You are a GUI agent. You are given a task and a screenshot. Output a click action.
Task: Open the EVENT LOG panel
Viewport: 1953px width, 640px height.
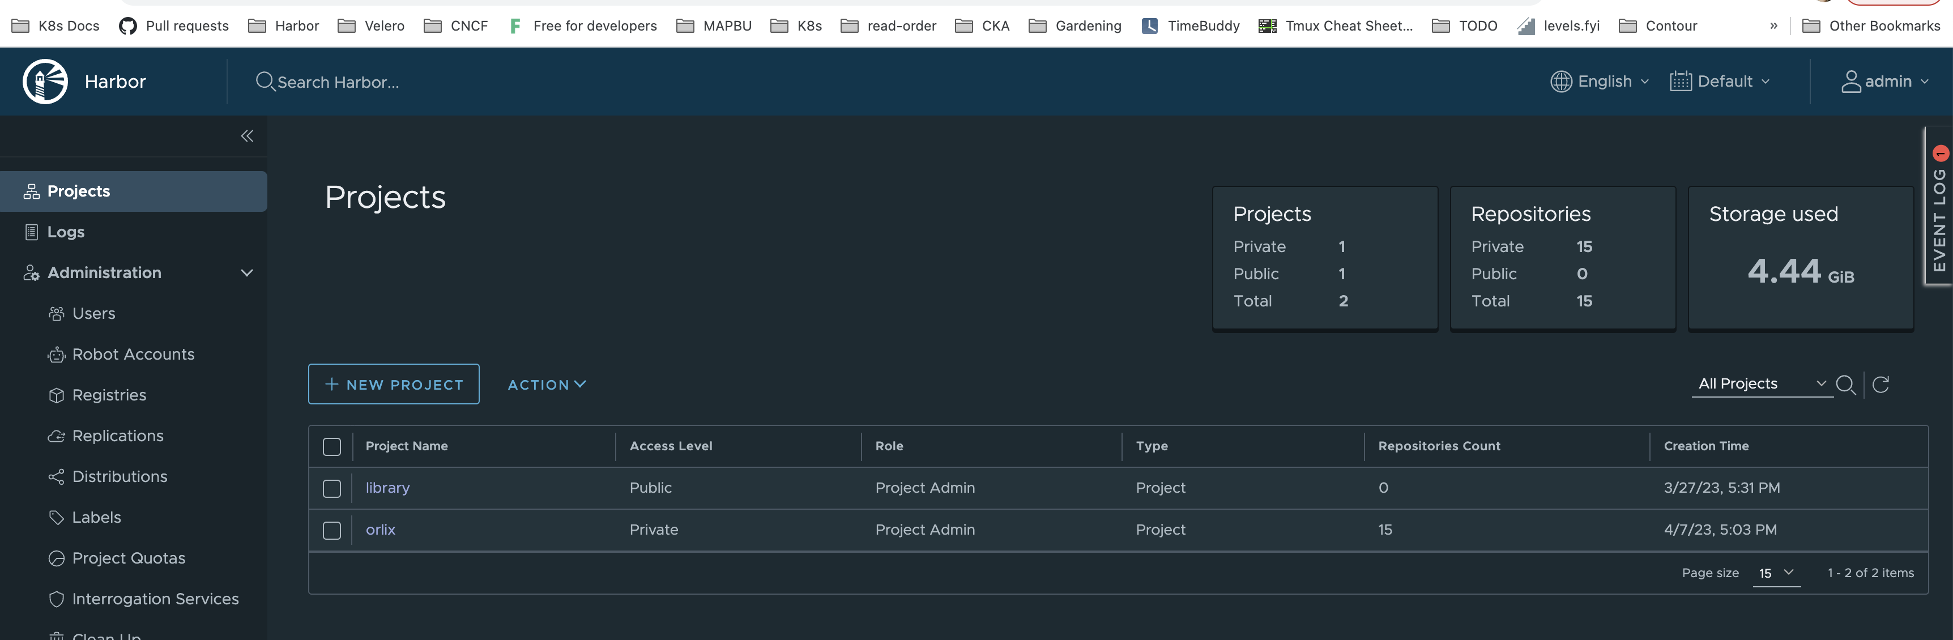pos(1939,220)
